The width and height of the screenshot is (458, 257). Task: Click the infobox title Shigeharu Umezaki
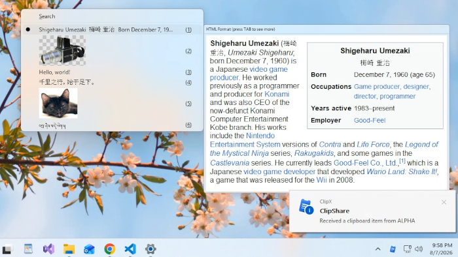tap(375, 51)
